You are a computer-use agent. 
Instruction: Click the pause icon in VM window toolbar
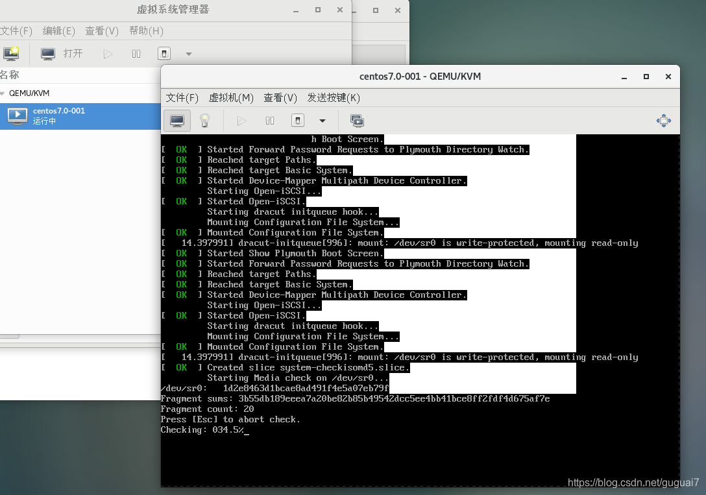[270, 121]
